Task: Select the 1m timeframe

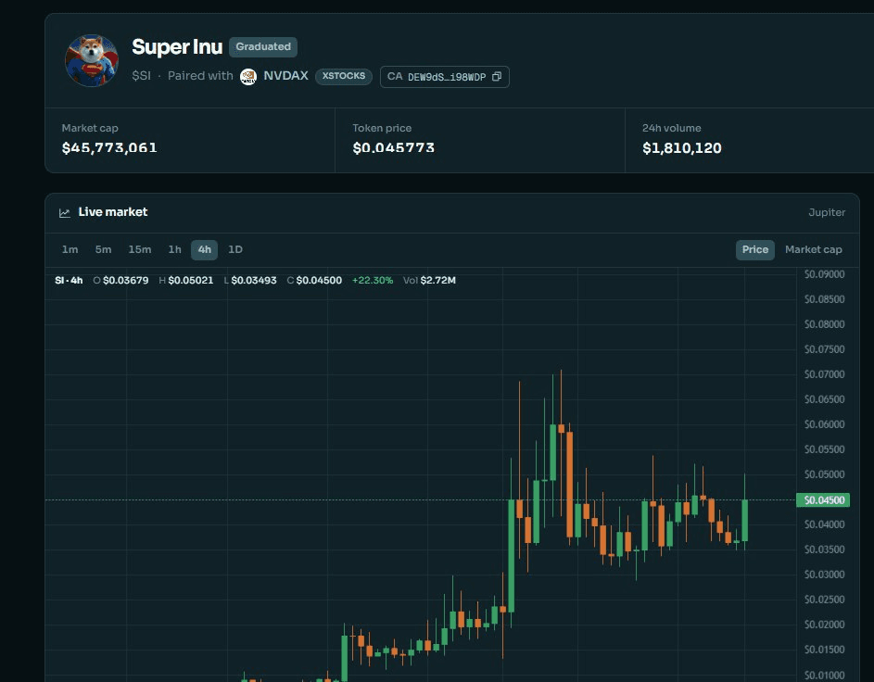Action: click(x=70, y=249)
